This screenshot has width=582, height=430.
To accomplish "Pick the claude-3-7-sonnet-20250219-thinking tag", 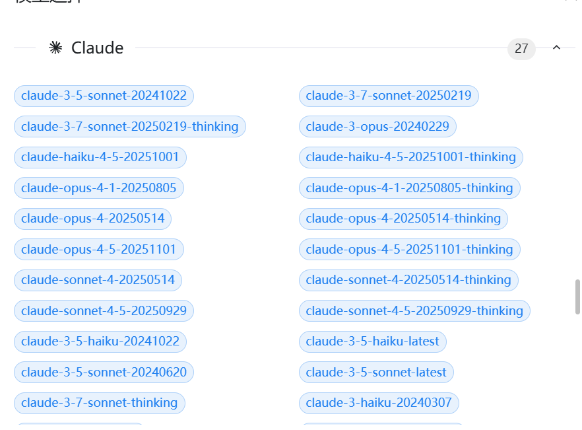I will (129, 126).
